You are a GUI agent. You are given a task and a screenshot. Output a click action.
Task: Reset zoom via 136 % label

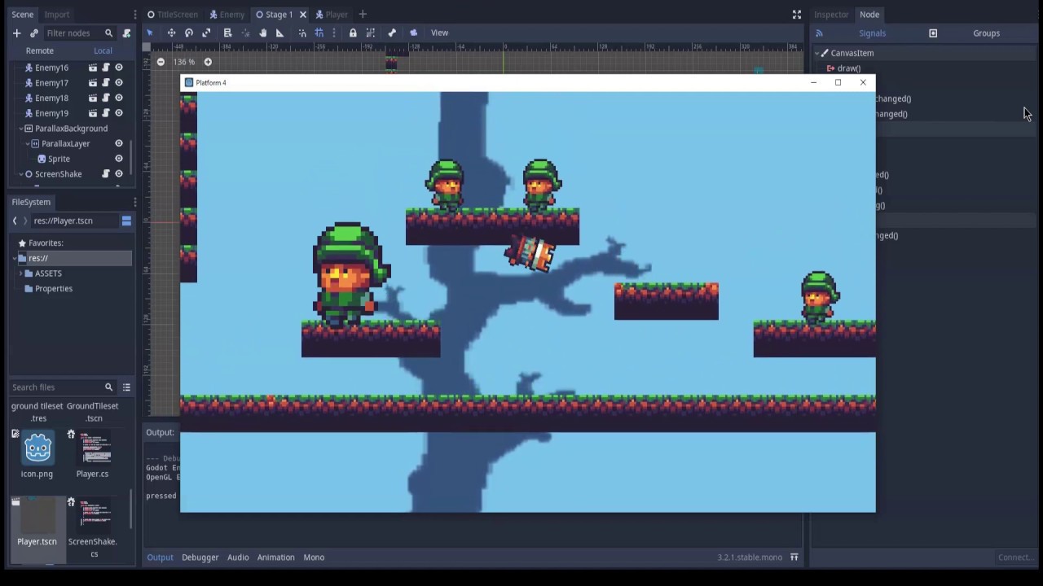pos(184,62)
